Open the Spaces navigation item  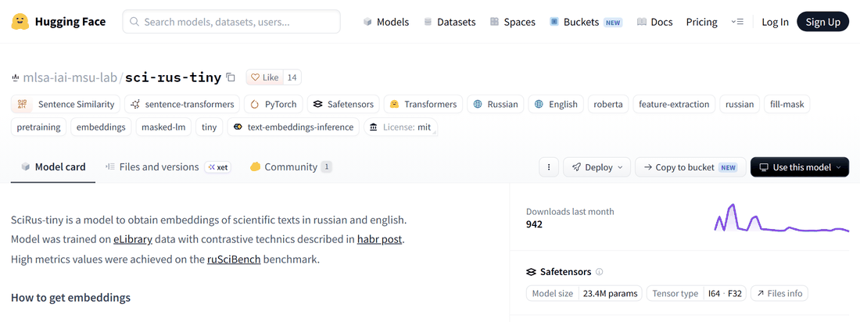point(512,22)
